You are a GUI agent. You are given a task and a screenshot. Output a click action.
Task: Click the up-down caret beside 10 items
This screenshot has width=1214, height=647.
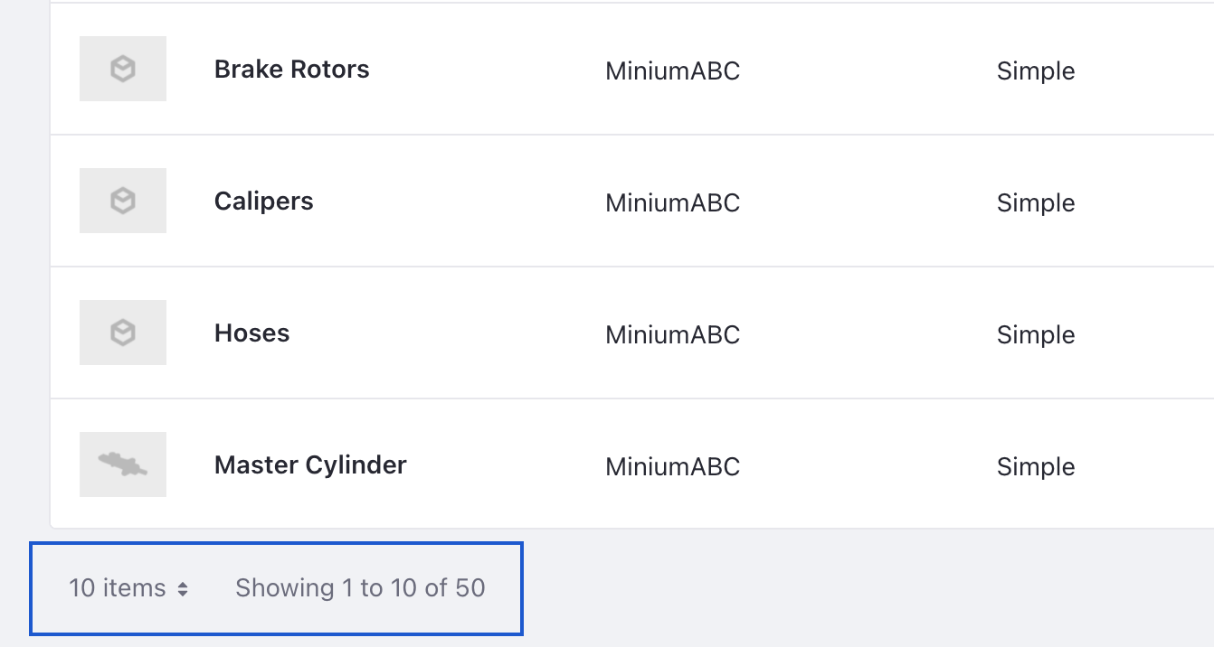[183, 589]
